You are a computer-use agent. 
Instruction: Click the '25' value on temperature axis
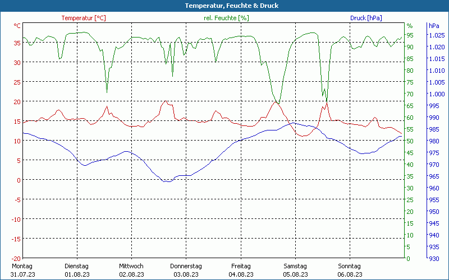17,82
